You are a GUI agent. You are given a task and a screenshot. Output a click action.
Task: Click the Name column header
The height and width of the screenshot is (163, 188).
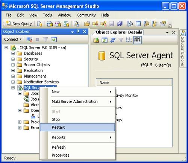tap(134, 83)
